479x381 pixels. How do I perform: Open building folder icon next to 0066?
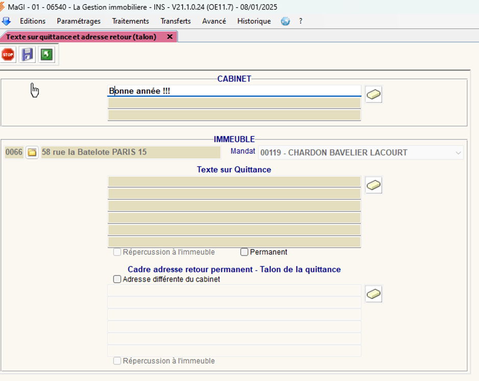[32, 152]
